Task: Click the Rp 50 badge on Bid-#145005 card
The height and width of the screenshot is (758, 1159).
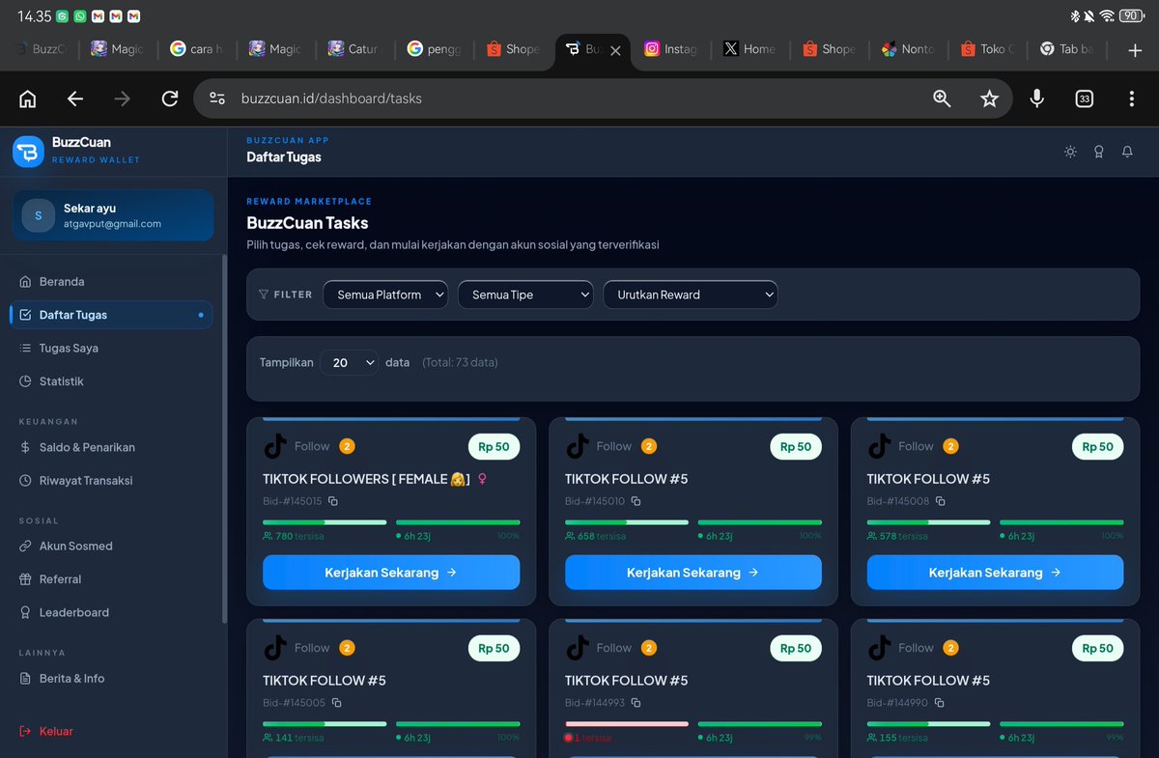Action: (494, 648)
